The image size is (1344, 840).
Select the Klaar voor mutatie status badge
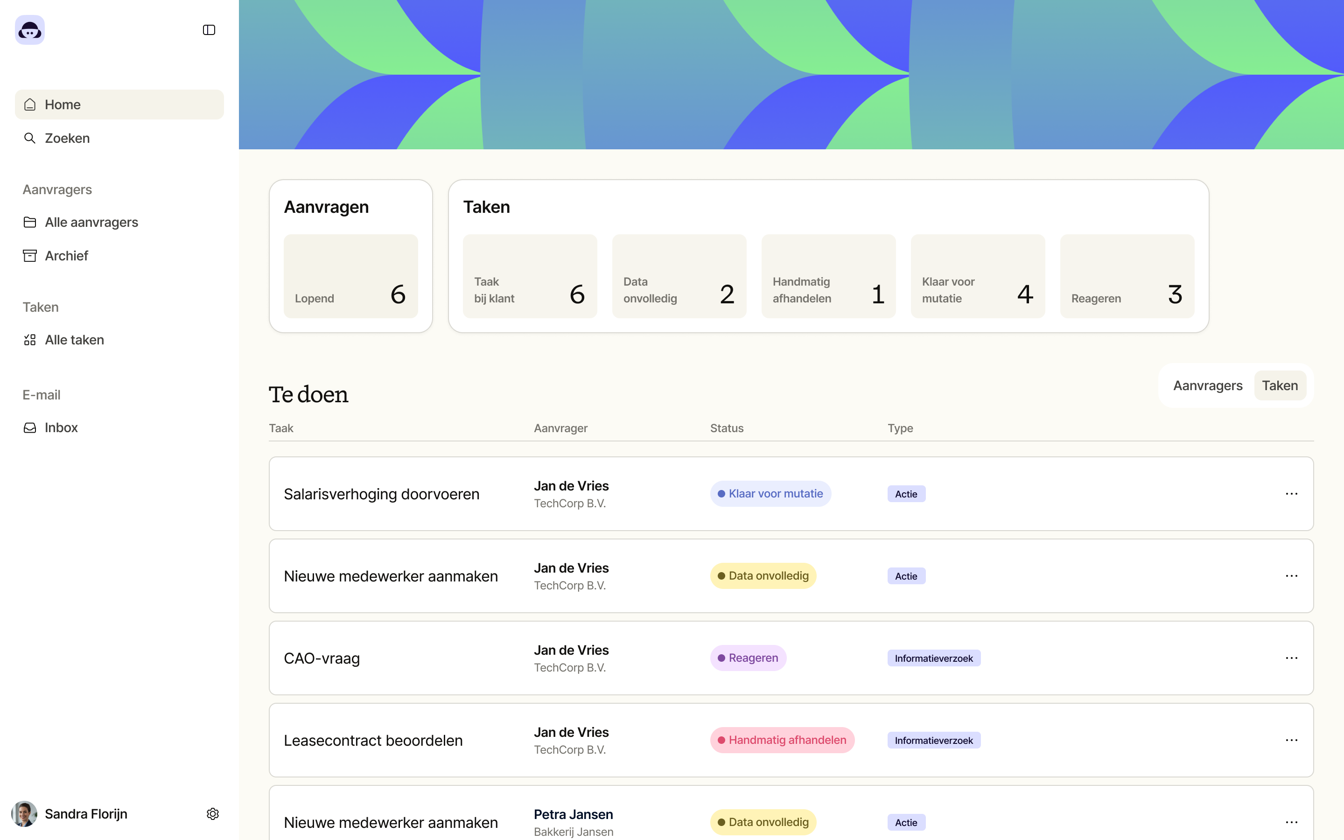pos(770,493)
